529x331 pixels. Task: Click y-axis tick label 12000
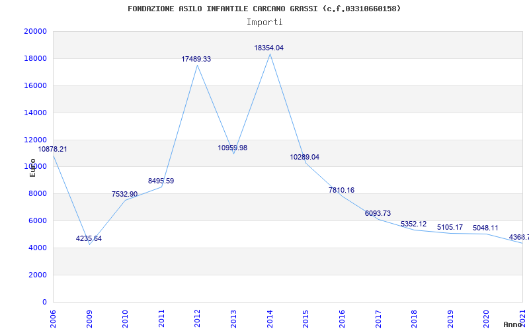coord(36,140)
